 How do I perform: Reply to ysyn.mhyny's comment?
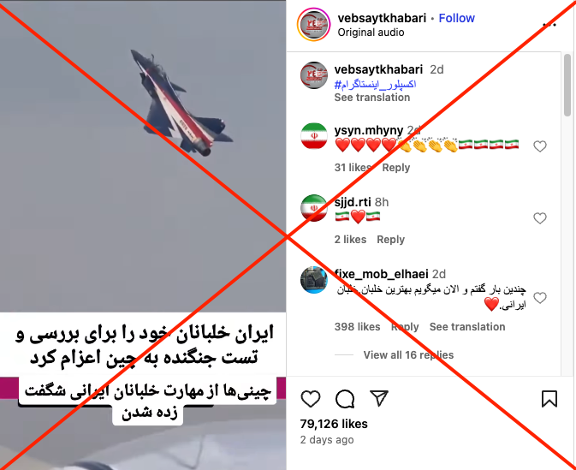pyautogui.click(x=396, y=168)
